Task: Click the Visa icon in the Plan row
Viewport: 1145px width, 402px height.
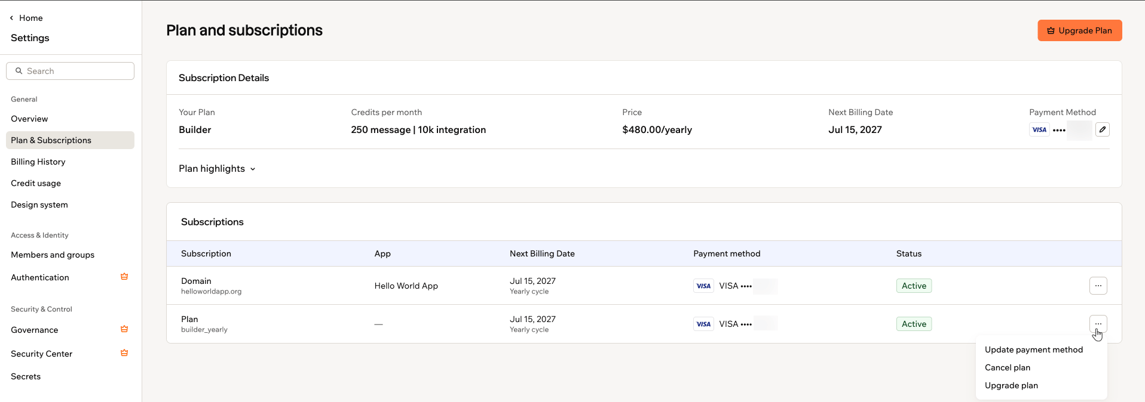Action: [703, 324]
